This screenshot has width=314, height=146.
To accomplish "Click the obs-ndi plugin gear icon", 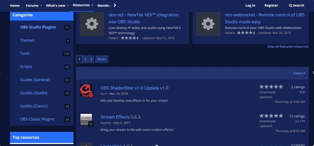I will [x=92, y=24].
